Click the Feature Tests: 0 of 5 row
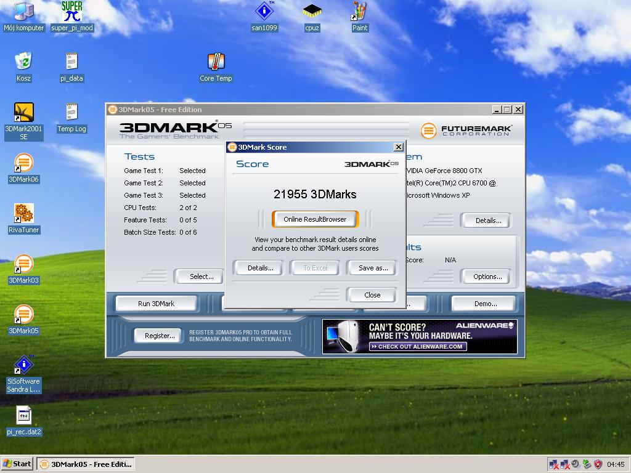The height and width of the screenshot is (473, 631). (x=160, y=220)
